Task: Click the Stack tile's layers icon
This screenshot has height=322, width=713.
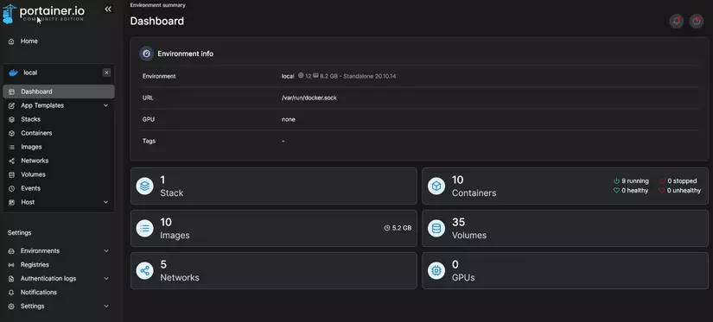Action: click(x=144, y=186)
